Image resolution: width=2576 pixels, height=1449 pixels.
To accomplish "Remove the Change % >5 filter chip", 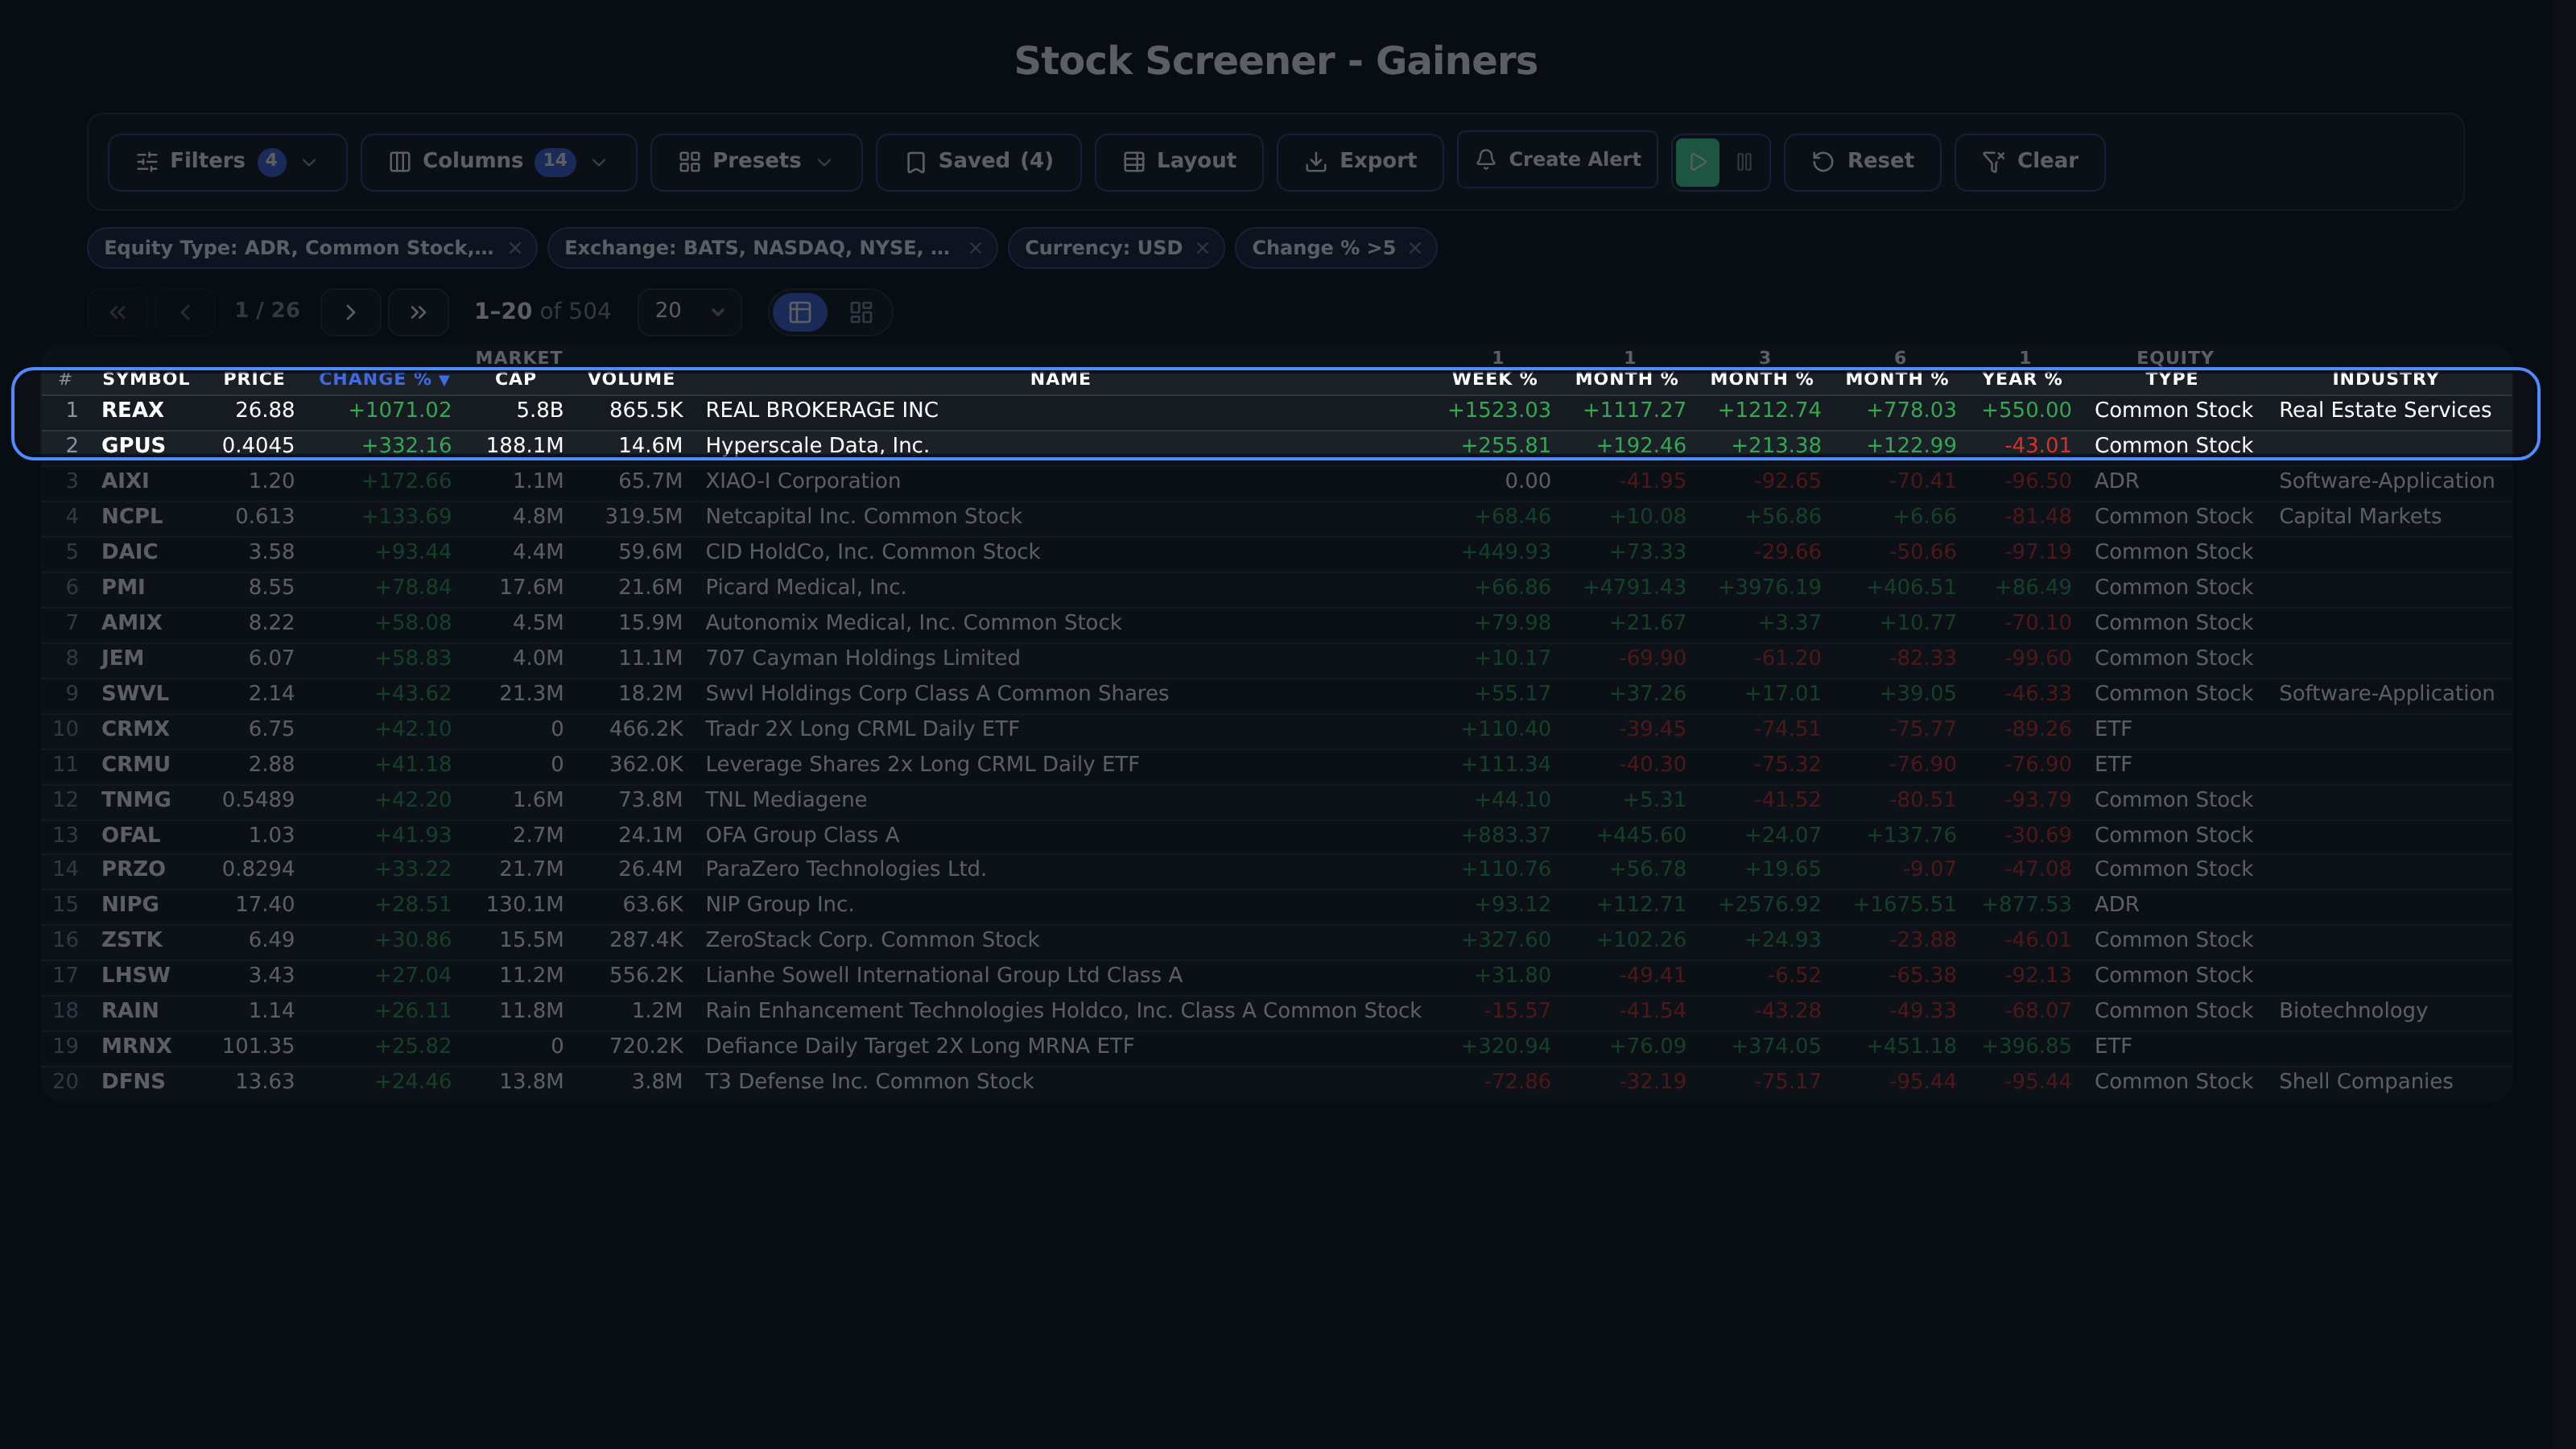I will 1415,248.
